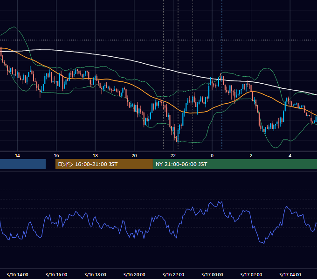This screenshot has height=279, width=317.
Task: Click the 3/16 16:00 date label
Action: click(56, 274)
